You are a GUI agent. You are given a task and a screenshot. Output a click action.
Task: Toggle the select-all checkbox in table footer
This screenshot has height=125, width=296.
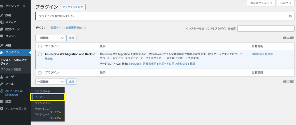40,73
